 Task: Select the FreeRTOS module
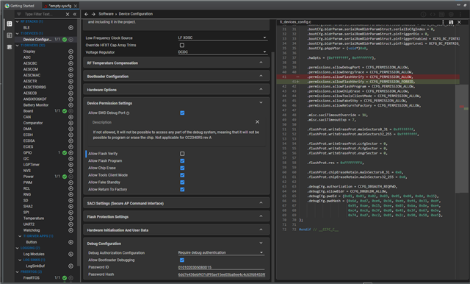(31, 278)
